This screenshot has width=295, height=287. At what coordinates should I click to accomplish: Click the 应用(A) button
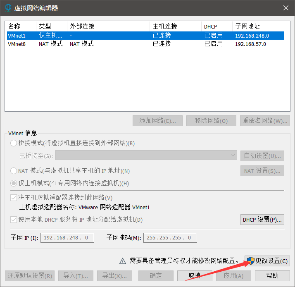point(233,276)
